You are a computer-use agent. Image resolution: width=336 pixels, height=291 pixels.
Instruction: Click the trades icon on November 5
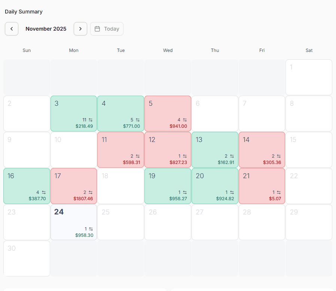click(x=185, y=120)
